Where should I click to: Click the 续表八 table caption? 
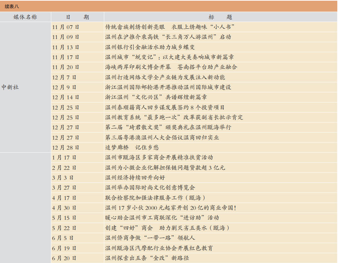(x=12, y=6)
